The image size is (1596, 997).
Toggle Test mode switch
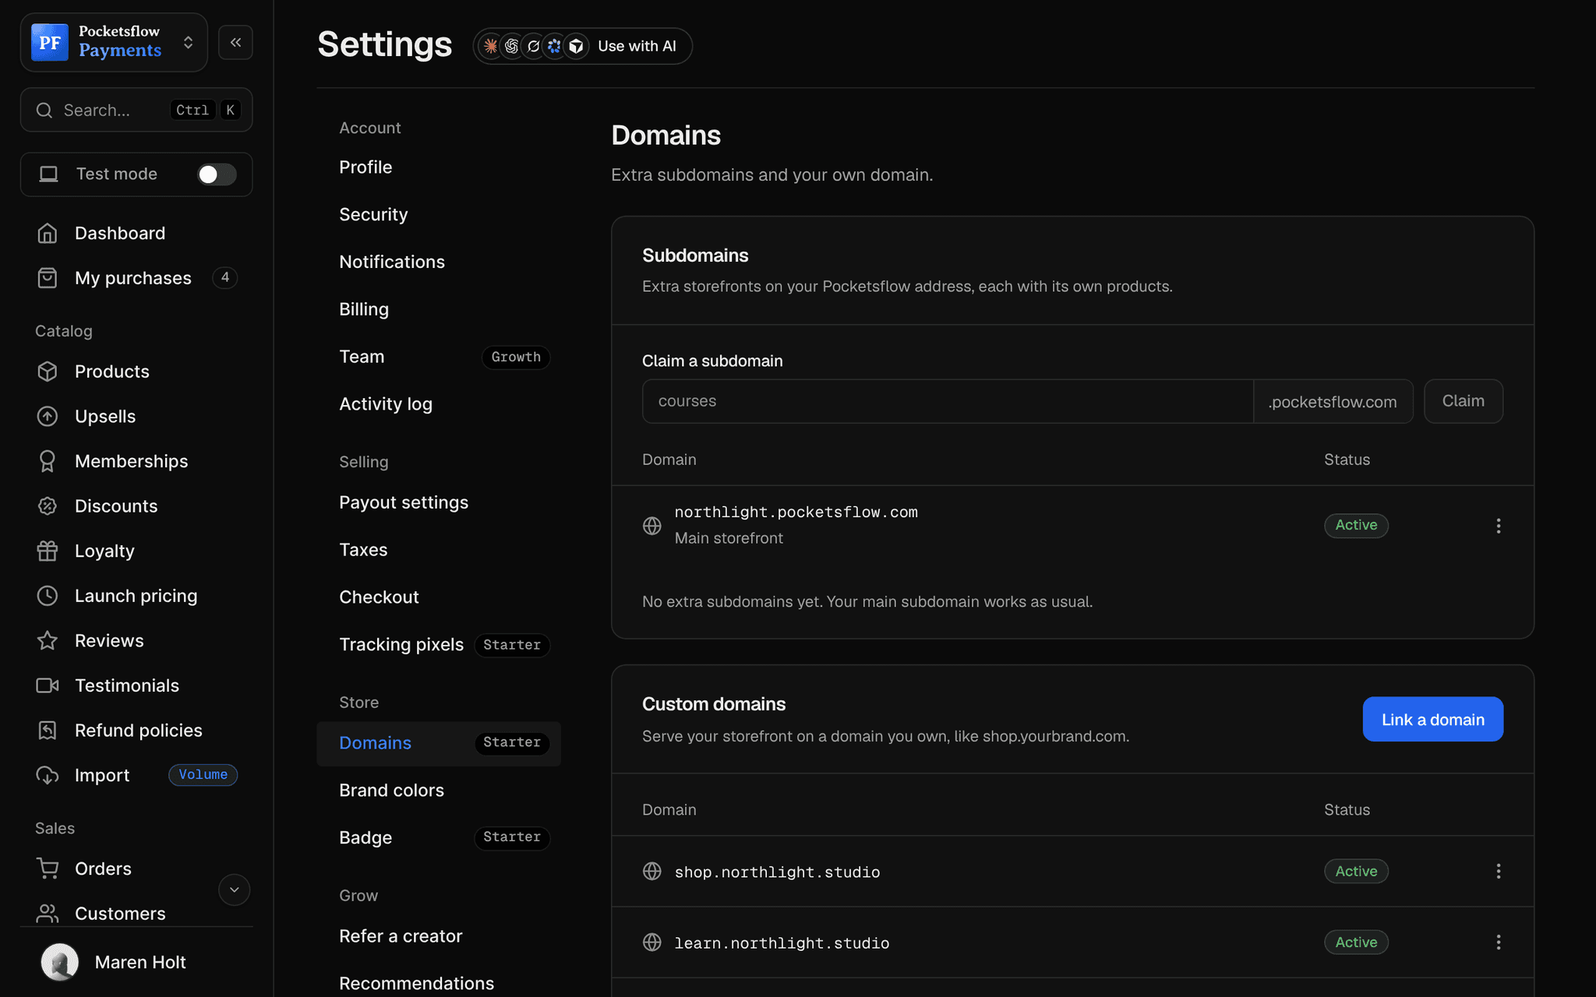coord(217,174)
